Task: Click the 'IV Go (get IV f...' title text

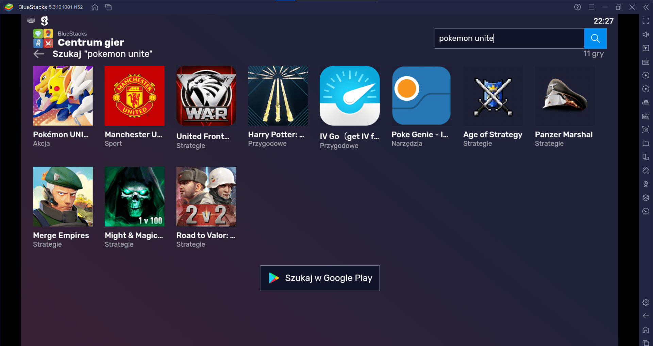Action: pos(349,136)
